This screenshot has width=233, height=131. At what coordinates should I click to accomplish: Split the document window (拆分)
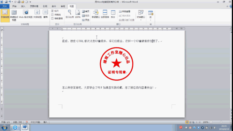[113, 14]
